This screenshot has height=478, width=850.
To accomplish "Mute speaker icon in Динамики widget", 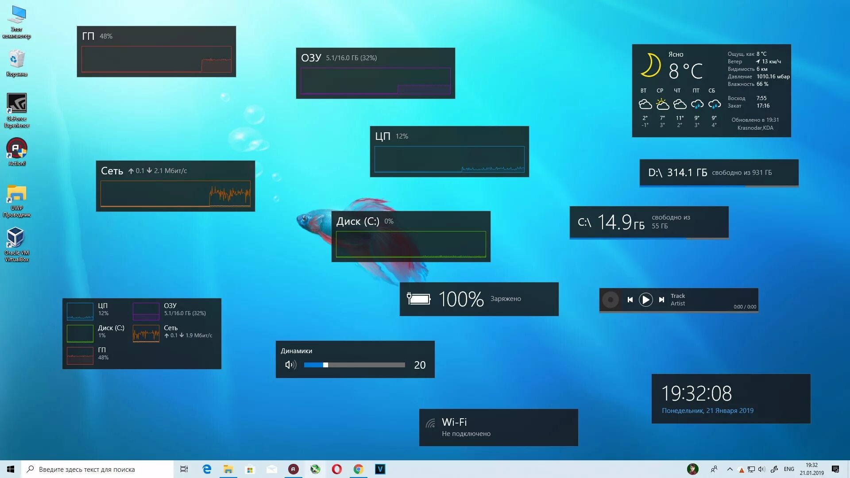I will (x=290, y=365).
